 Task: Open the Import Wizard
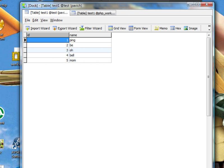click(38, 28)
